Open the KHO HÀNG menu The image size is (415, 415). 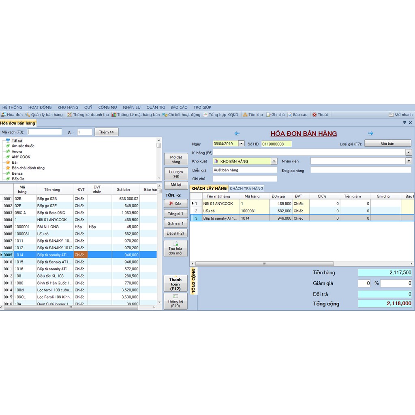click(68, 107)
